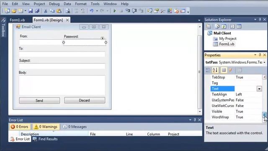Click the Discard button on the form

85,100
